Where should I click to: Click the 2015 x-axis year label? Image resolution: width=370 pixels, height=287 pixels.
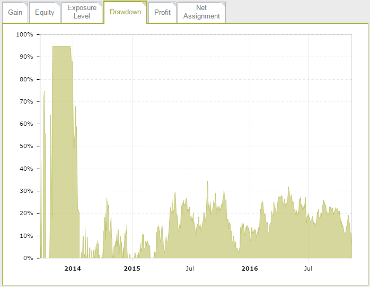131,269
